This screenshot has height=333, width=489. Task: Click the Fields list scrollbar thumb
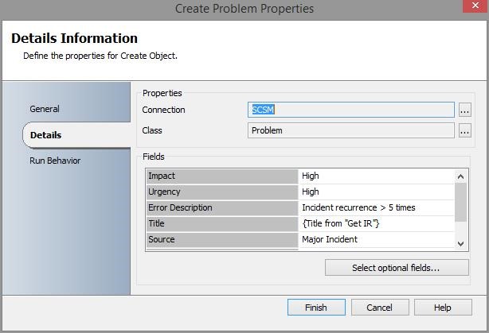tap(460, 202)
